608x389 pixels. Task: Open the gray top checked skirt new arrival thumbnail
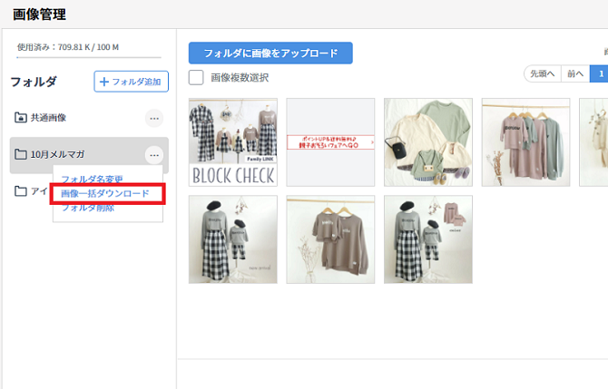(233, 239)
